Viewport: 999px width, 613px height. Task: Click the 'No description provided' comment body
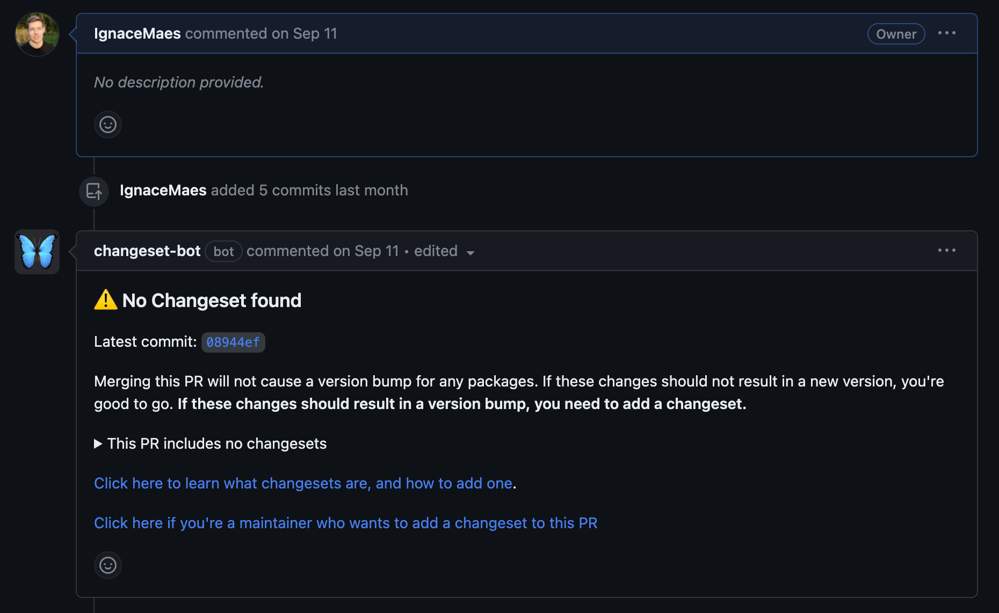(178, 82)
